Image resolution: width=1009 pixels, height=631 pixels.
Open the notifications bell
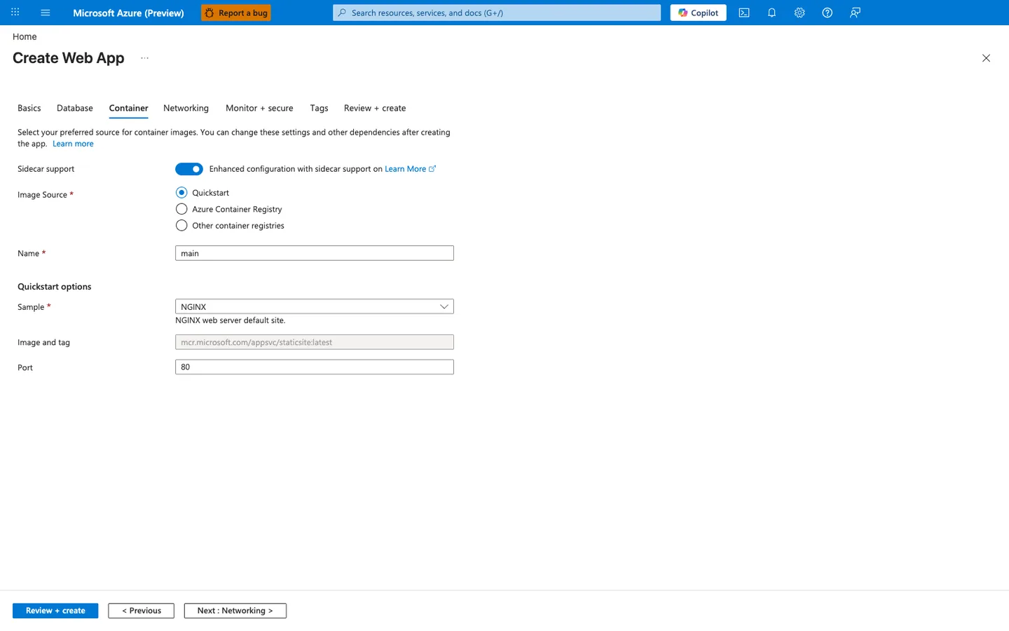pyautogui.click(x=771, y=13)
